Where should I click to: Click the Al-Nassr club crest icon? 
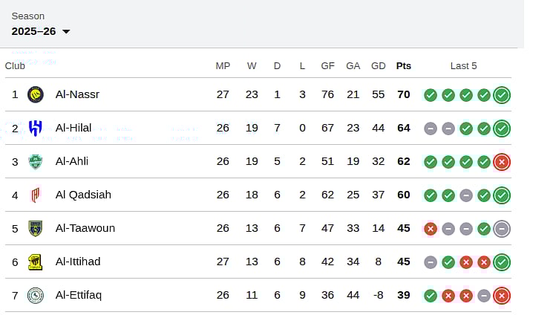35,94
